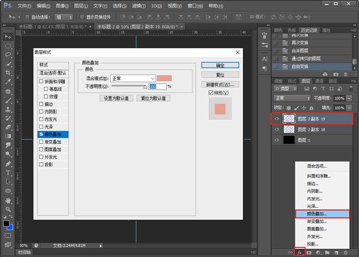Open status bar info arrow

(x=101, y=246)
